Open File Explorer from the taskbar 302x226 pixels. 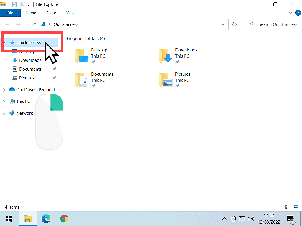[28, 219]
